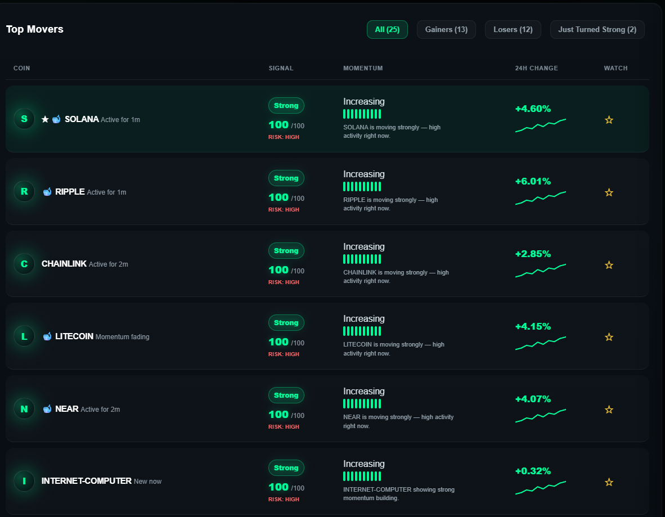Click the INTERNET-COMPUTER I coin avatar
The height and width of the screenshot is (517, 665).
point(24,481)
